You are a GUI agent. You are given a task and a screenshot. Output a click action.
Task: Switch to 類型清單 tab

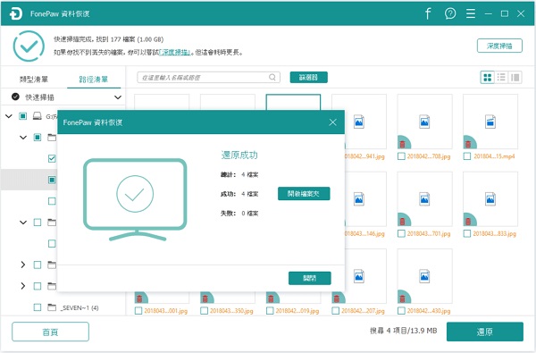(34, 80)
